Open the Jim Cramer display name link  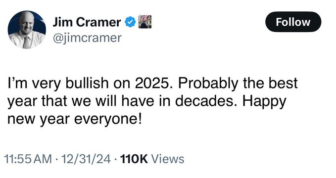tap(87, 22)
